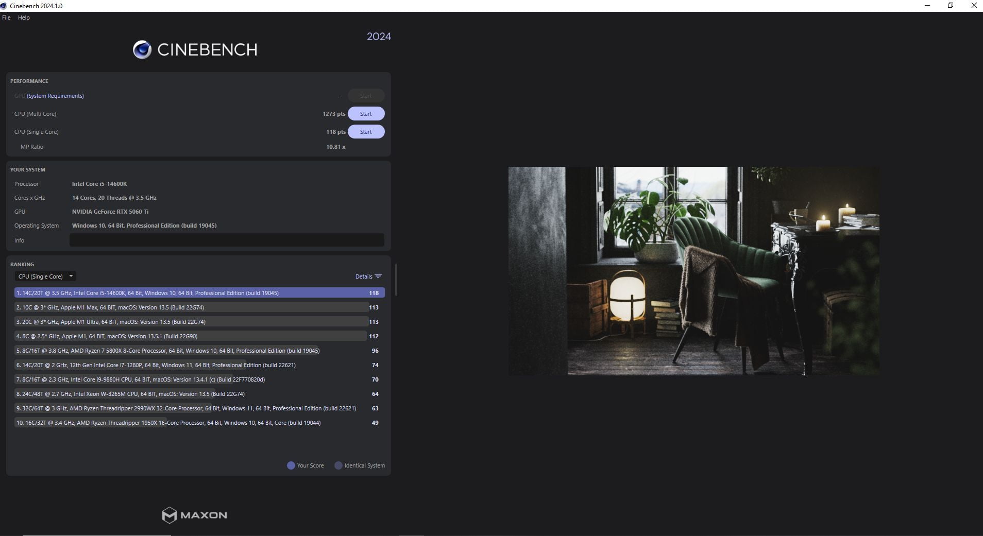Restore down the Cinebench window

click(x=951, y=6)
